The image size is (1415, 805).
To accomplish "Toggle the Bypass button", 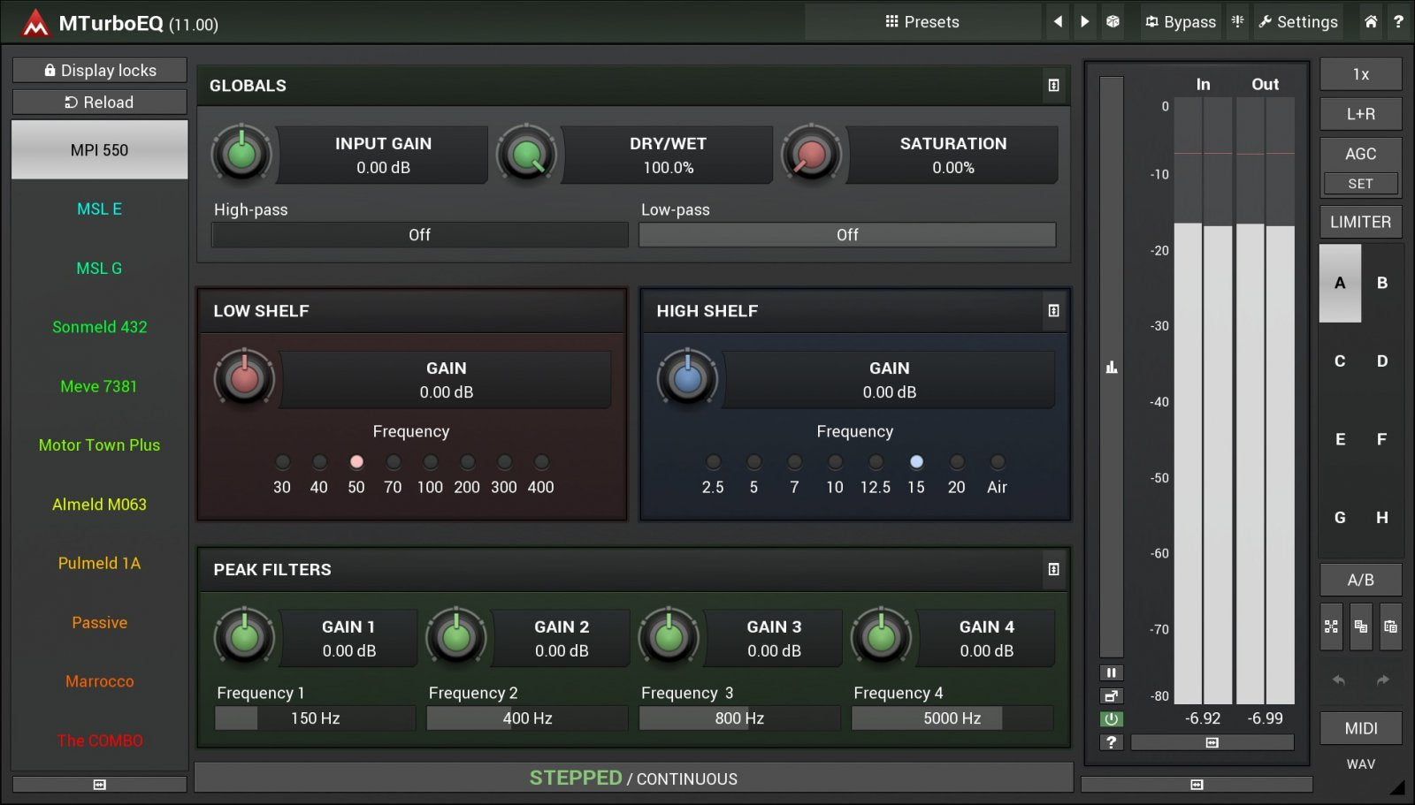I will tap(1181, 22).
